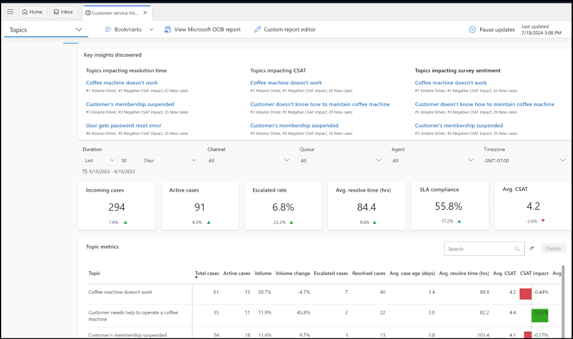573x339 pixels.
Task: Open the Bookmarks menu
Action: [128, 30]
